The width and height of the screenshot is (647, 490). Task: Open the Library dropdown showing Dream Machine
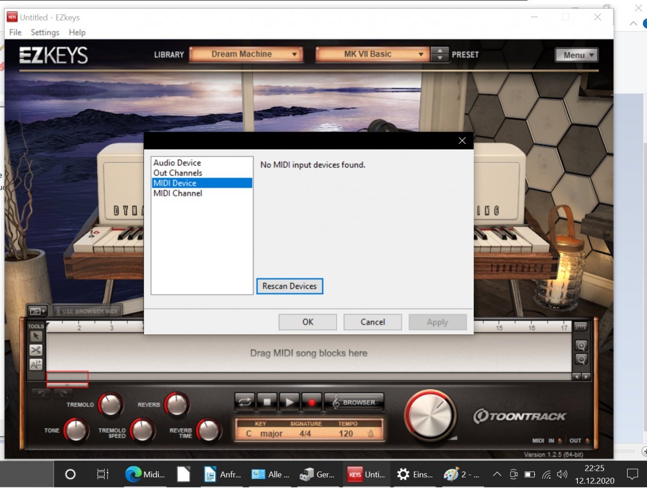(246, 54)
